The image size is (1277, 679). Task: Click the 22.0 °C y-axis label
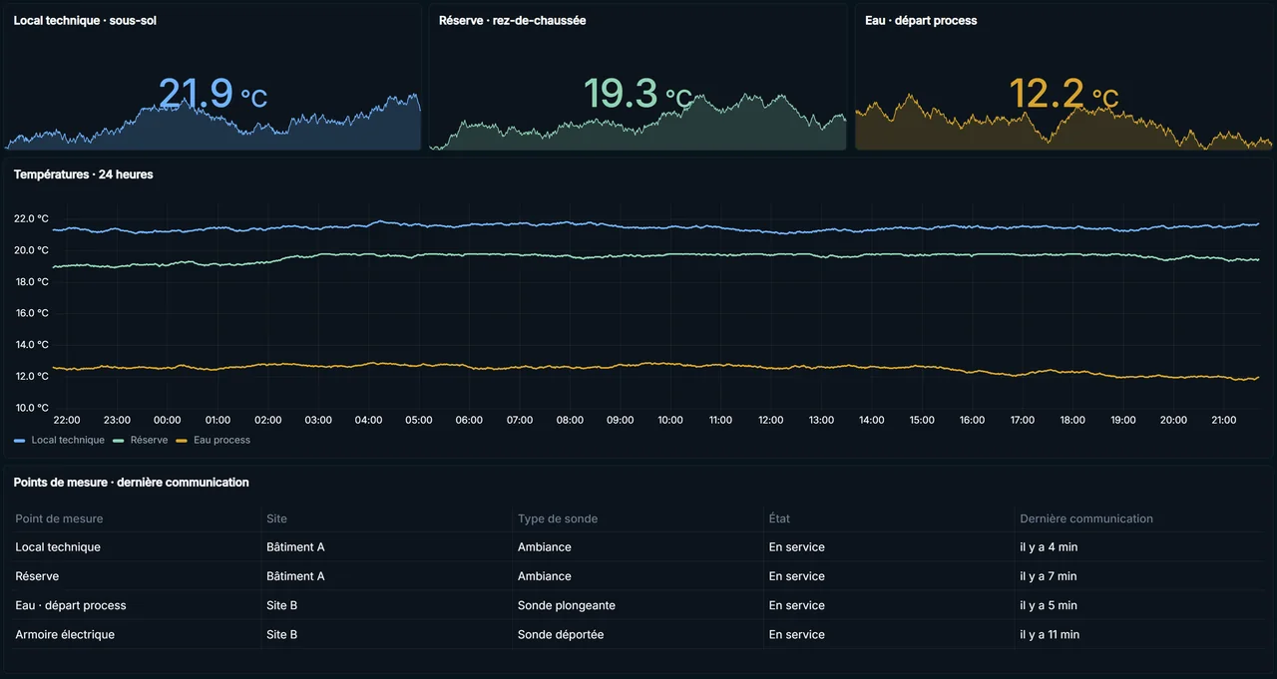(31, 218)
